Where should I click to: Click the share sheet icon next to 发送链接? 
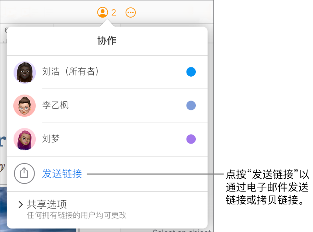[x=24, y=173]
